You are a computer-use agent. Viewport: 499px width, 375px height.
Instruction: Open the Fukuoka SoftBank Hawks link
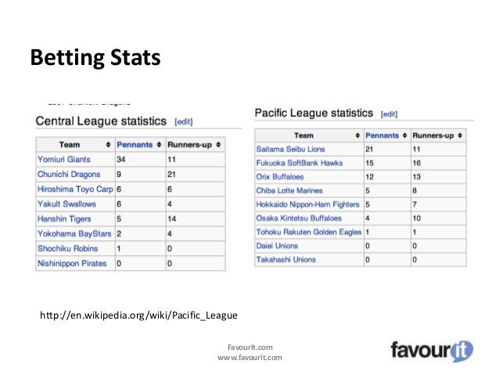pos(299,163)
